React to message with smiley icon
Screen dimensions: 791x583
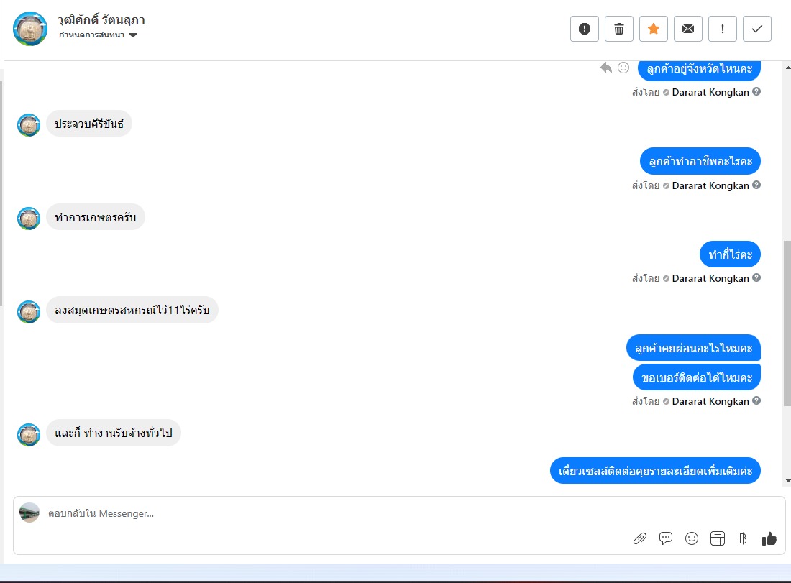pos(623,68)
